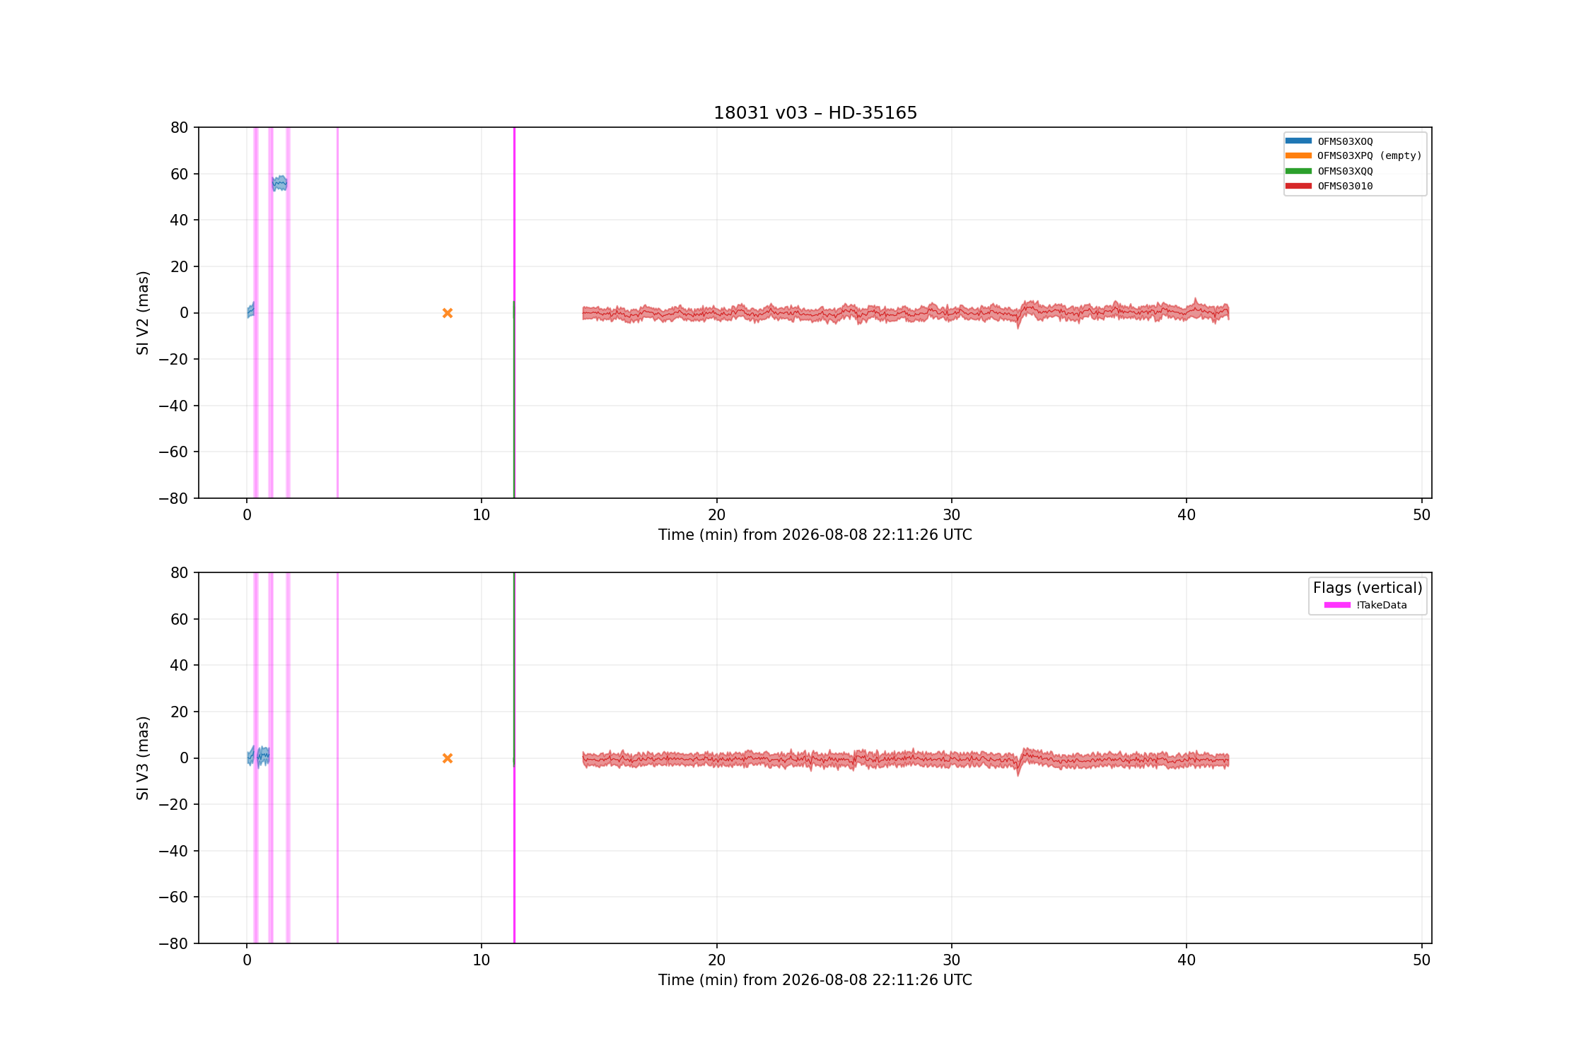The image size is (1591, 1060).
Task: Click the bright magenta flag line in bottom plot
Action: pyautogui.click(x=515, y=855)
